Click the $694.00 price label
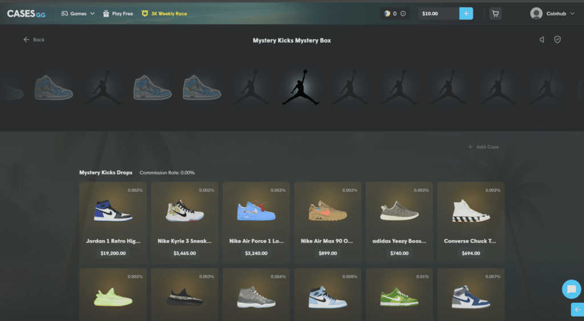584x321 pixels. [x=471, y=253]
